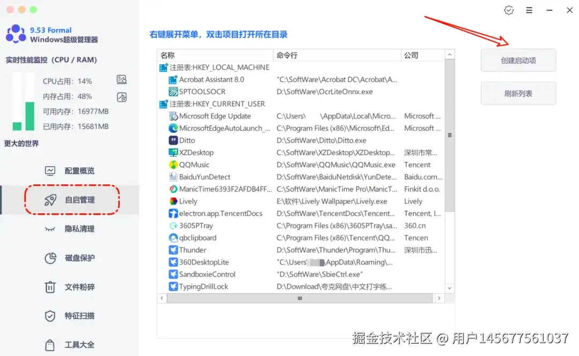The width and height of the screenshot is (579, 356).
Task: Sort by the 命令行 column header
Action: tap(337, 55)
